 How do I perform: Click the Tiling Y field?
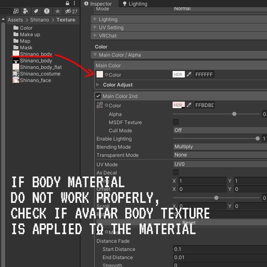pos(251,181)
